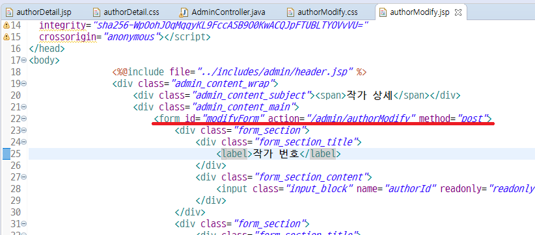Viewport: 535px width, 235px height.
Task: Collapse the form fold at line 22
Action: (24, 119)
